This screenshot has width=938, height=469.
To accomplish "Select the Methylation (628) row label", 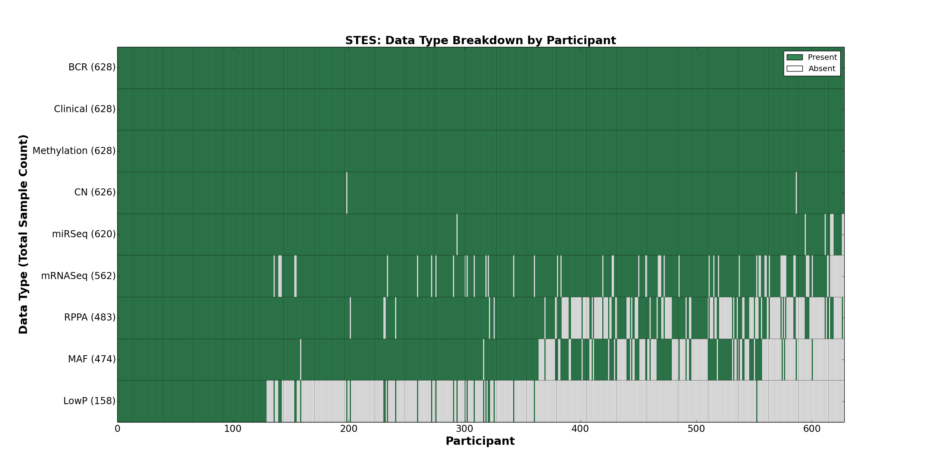I will 74,151.
